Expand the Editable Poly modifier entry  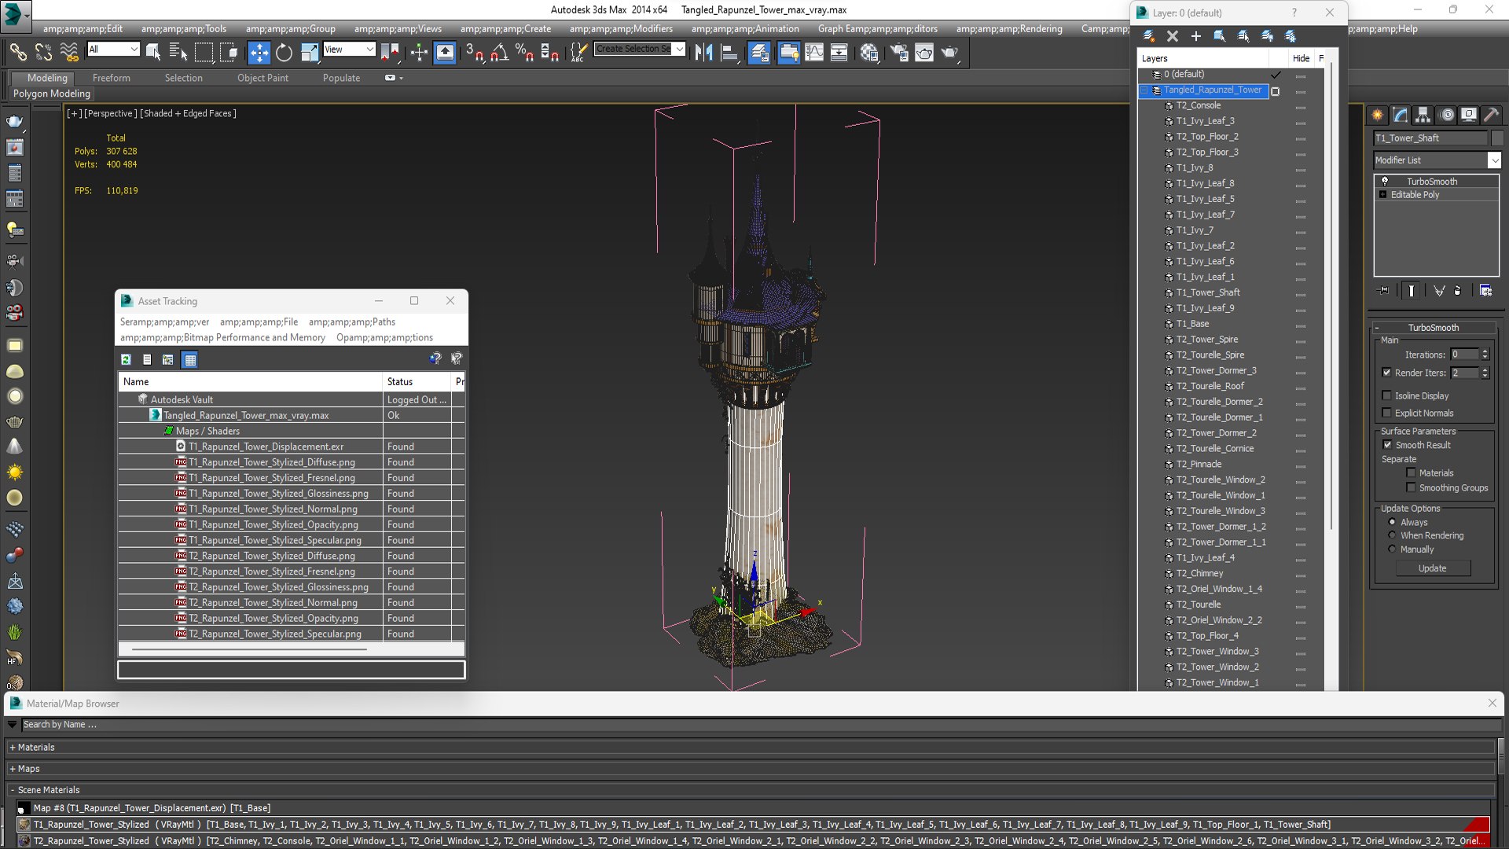point(1382,194)
